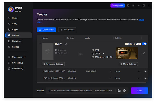Select the Creator module

point(18,35)
